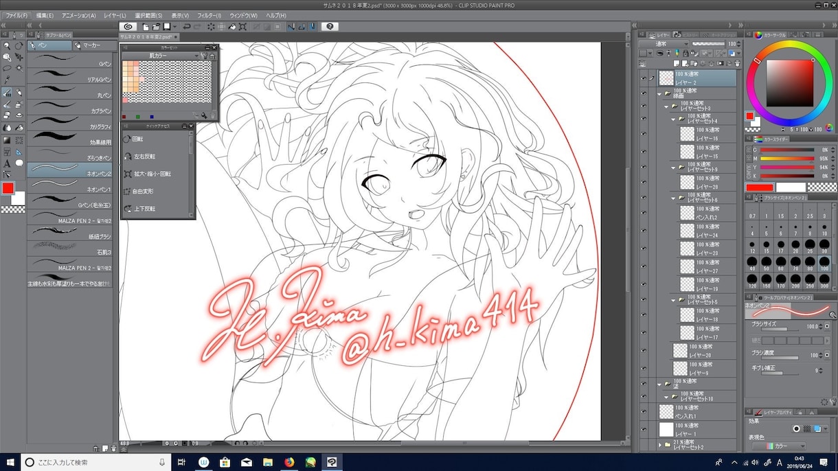Adjust the ブラシサイズ slider in Tool Property
The width and height of the screenshot is (838, 471).
tap(780, 329)
